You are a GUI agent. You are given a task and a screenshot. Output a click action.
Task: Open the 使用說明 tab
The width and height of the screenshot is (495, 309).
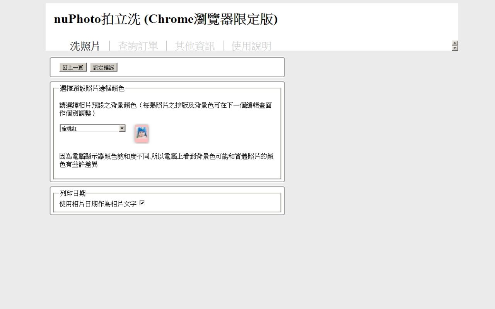tap(251, 46)
